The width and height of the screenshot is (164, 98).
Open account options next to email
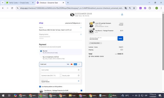[x=81, y=23]
